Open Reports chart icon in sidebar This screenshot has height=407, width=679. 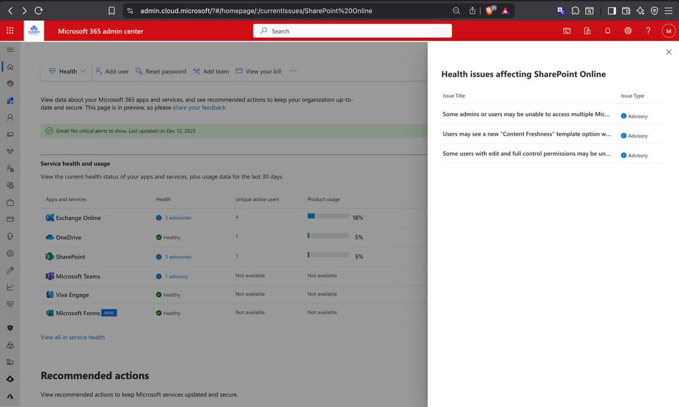click(x=10, y=287)
